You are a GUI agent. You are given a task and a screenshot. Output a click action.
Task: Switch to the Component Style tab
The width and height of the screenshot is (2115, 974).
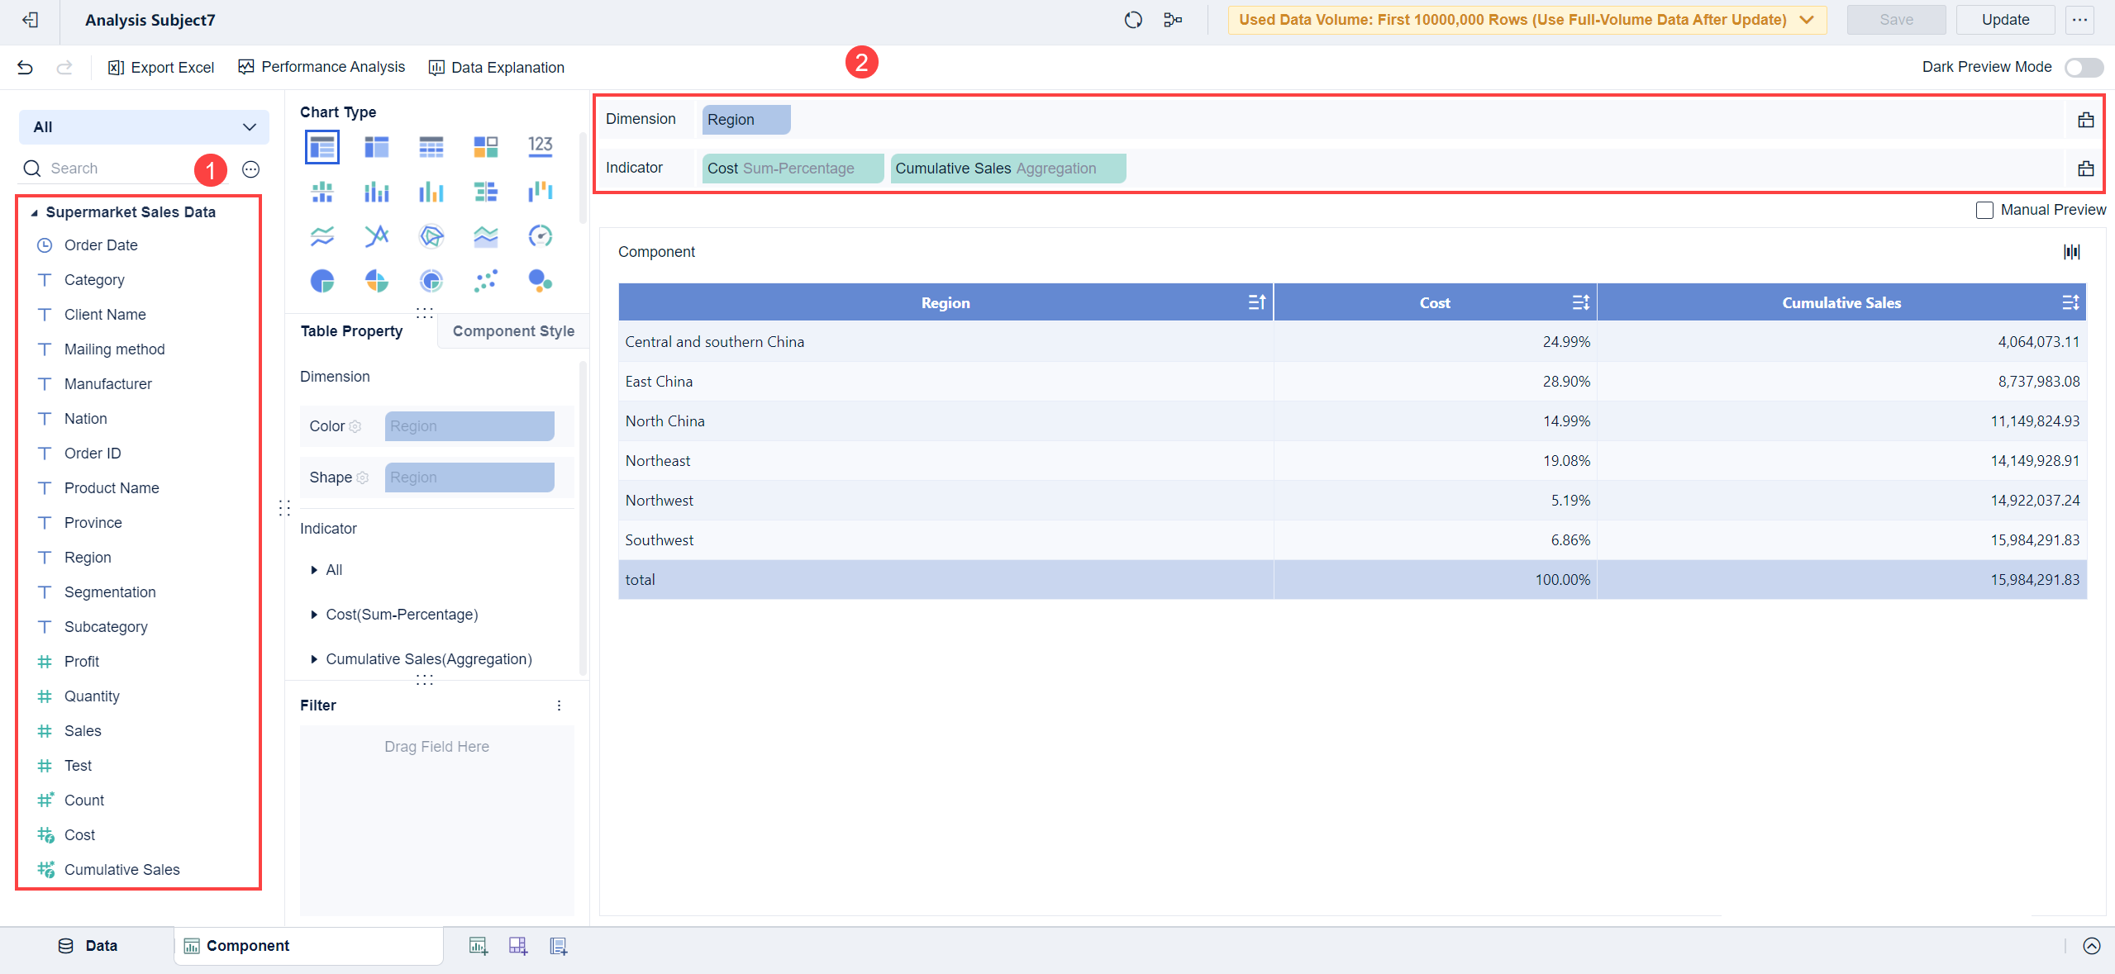pos(513,331)
